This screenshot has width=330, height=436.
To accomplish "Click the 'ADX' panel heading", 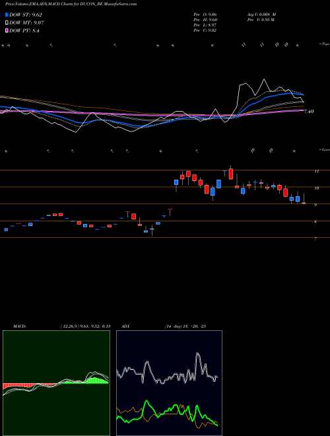I will [x=126, y=326].
